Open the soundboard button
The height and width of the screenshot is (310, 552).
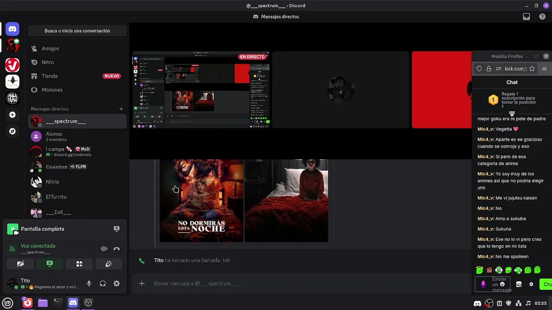pyautogui.click(x=109, y=264)
